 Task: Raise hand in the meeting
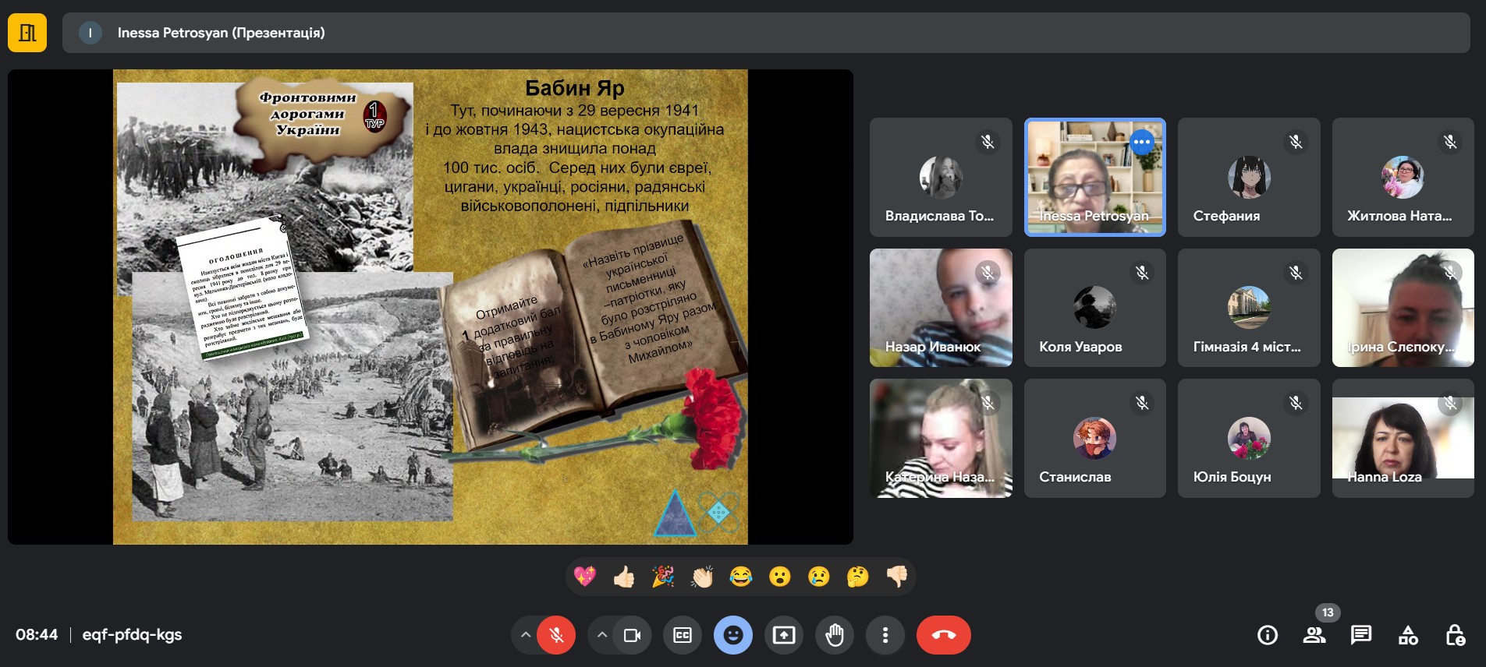[835, 635]
